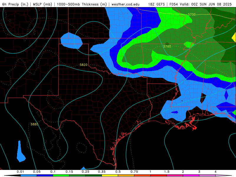Click the 5760 thickness contour label
The width and height of the screenshot is (236, 177).
[x=167, y=46]
